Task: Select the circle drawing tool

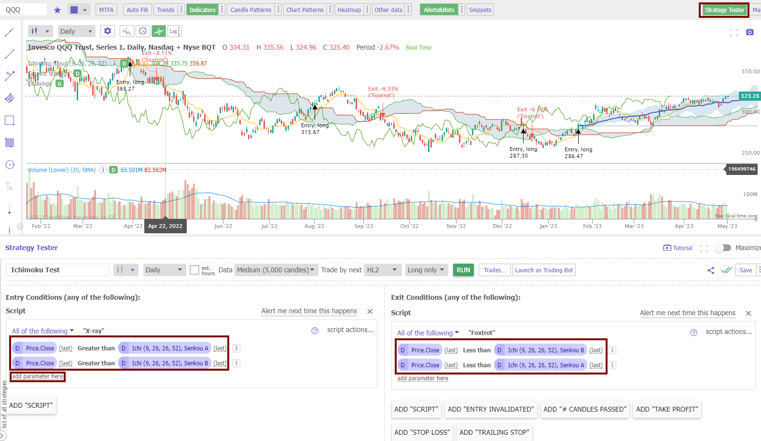Action: 9,165
